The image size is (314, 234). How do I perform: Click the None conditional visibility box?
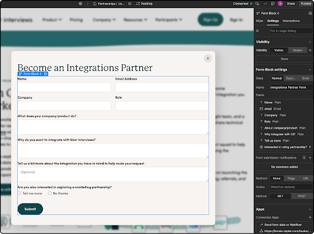click(x=285, y=59)
